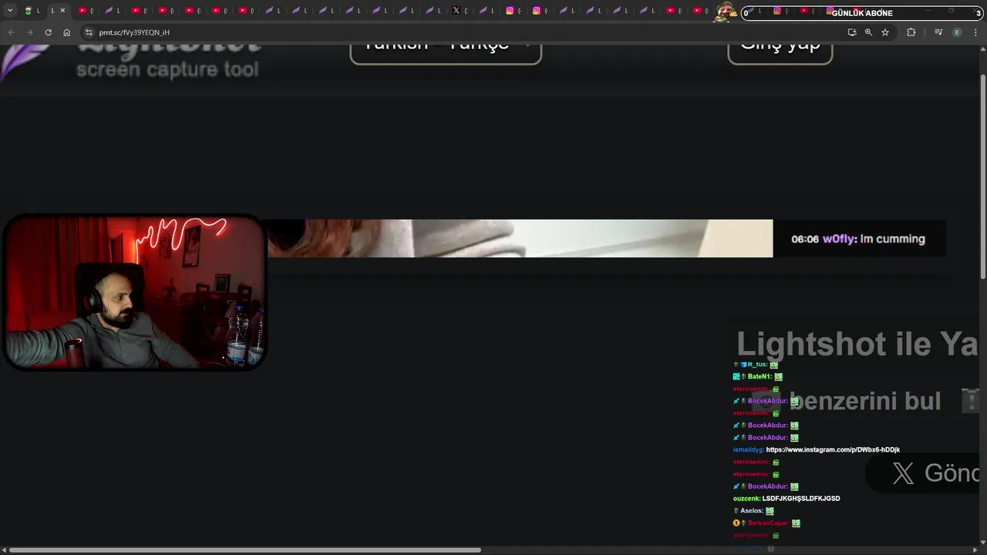
Task: Open the browser home page
Action: tap(66, 32)
